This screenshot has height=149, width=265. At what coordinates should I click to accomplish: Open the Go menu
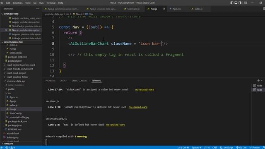pyautogui.click(x=35, y=3)
